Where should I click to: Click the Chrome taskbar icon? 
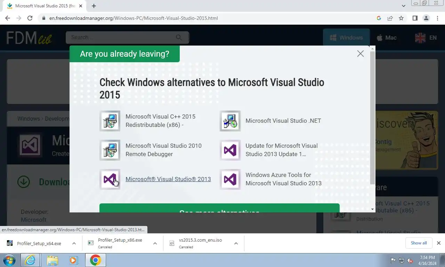[95, 260]
